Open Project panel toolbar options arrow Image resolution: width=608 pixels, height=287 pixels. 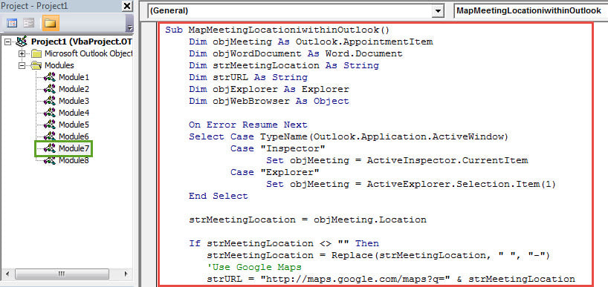pos(130,28)
